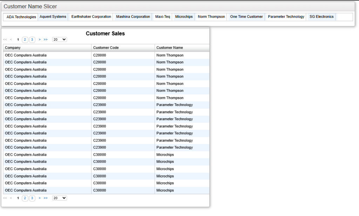Sort by Customer Code column header
The image size is (359, 216).
[123, 48]
